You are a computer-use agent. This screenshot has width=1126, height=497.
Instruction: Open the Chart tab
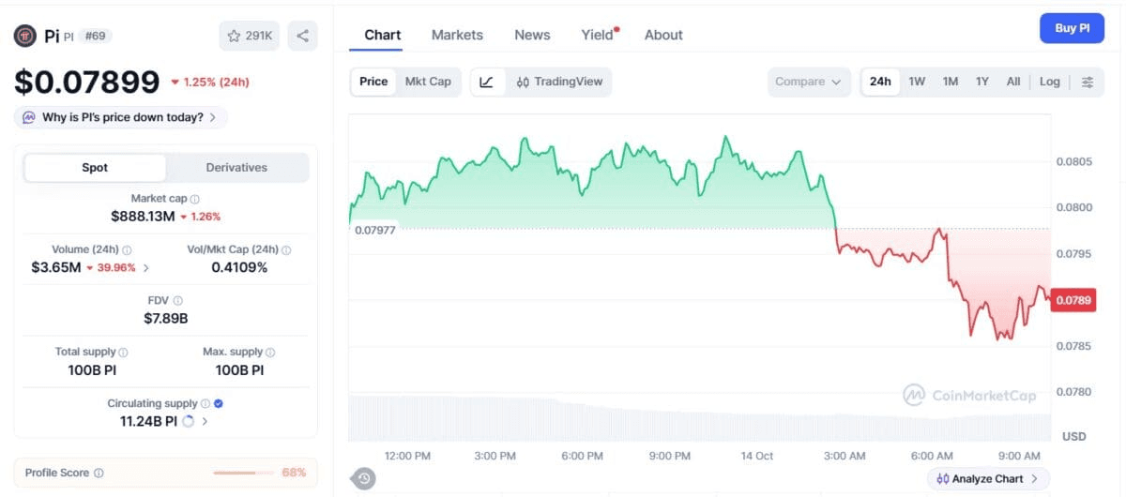pyautogui.click(x=383, y=35)
